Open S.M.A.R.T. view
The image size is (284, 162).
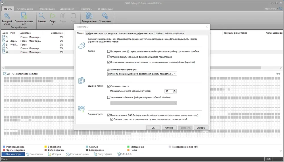pyautogui.click(x=125, y=154)
